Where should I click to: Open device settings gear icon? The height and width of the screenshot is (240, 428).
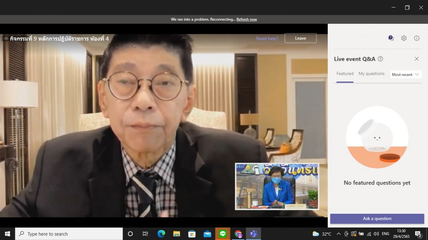pos(404,38)
